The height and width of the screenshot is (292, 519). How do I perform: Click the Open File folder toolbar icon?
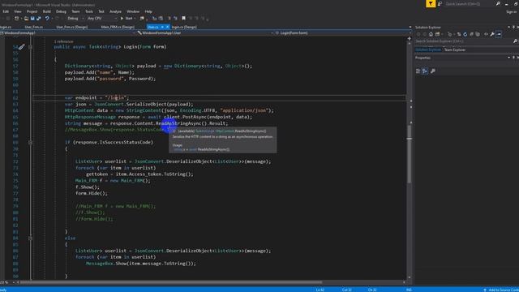[x=26, y=19]
